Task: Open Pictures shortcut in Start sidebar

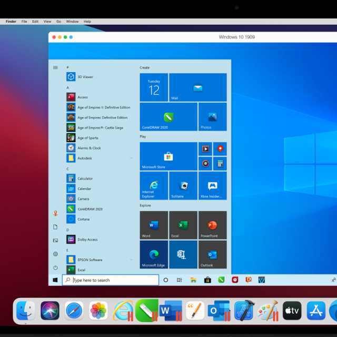Action: tap(55, 241)
